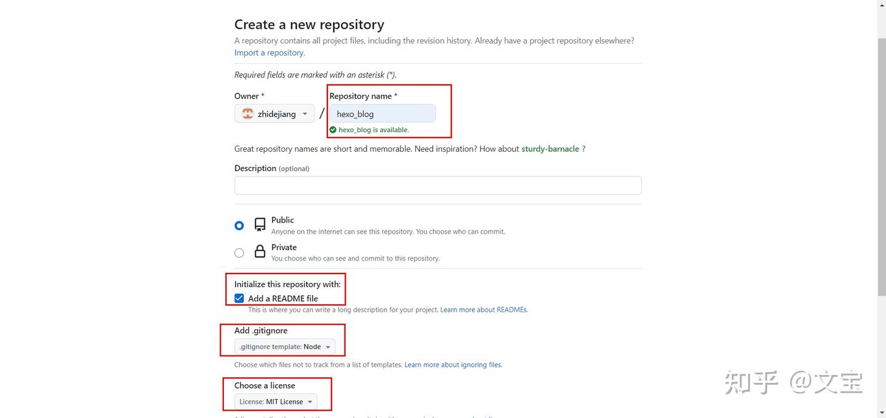Click the green availability checkmark icon
The height and width of the screenshot is (418, 886).
pyautogui.click(x=333, y=130)
